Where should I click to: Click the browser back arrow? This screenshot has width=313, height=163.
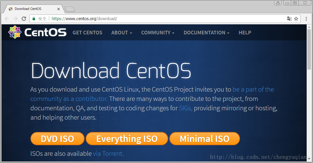(7, 19)
